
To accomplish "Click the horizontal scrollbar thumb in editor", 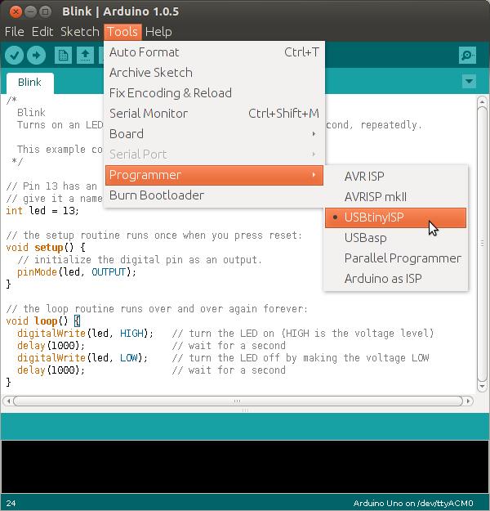I will click(238, 401).
